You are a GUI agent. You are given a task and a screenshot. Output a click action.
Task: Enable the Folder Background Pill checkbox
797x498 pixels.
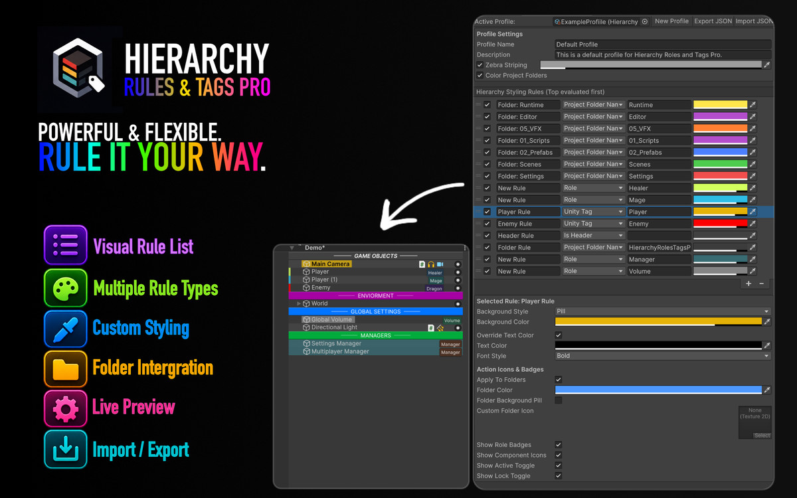coord(559,400)
